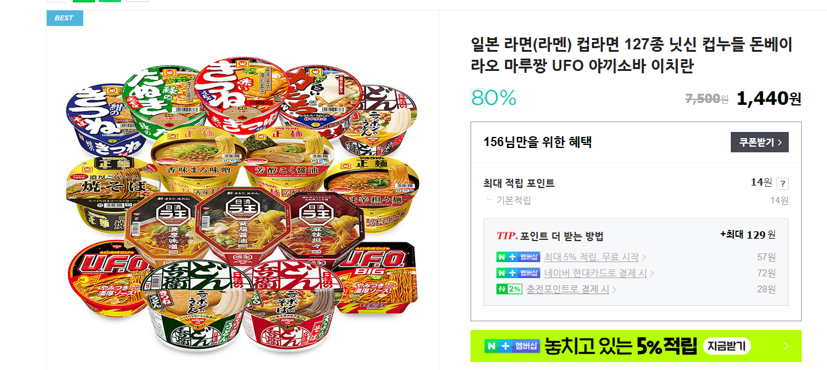Click the green N 2% badge icon
Viewport: 827px width, 370px height.
coord(509,289)
